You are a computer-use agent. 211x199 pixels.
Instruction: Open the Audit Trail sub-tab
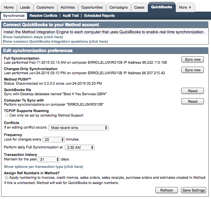[71, 16]
